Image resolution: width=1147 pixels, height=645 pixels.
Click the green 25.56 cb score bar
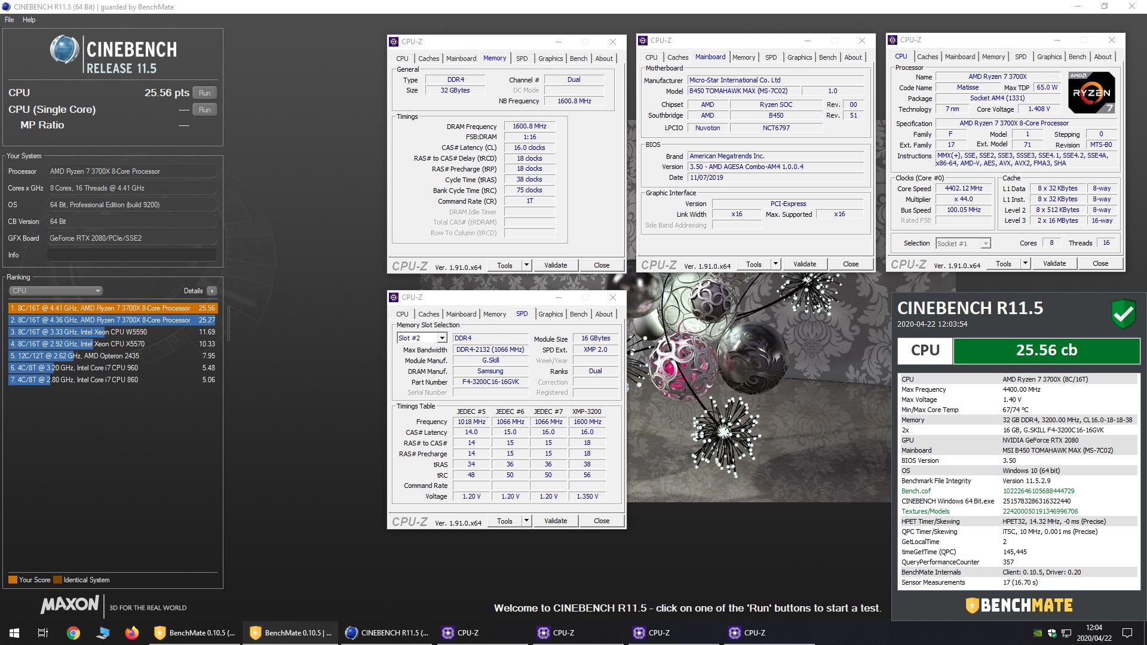1047,351
